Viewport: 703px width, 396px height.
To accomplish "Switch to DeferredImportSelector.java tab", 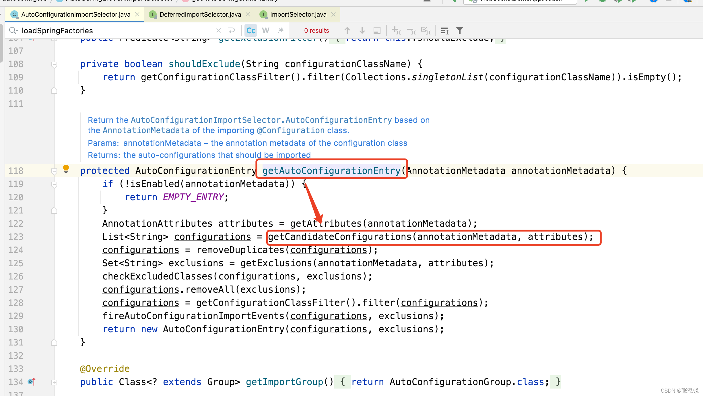I will pos(200,14).
